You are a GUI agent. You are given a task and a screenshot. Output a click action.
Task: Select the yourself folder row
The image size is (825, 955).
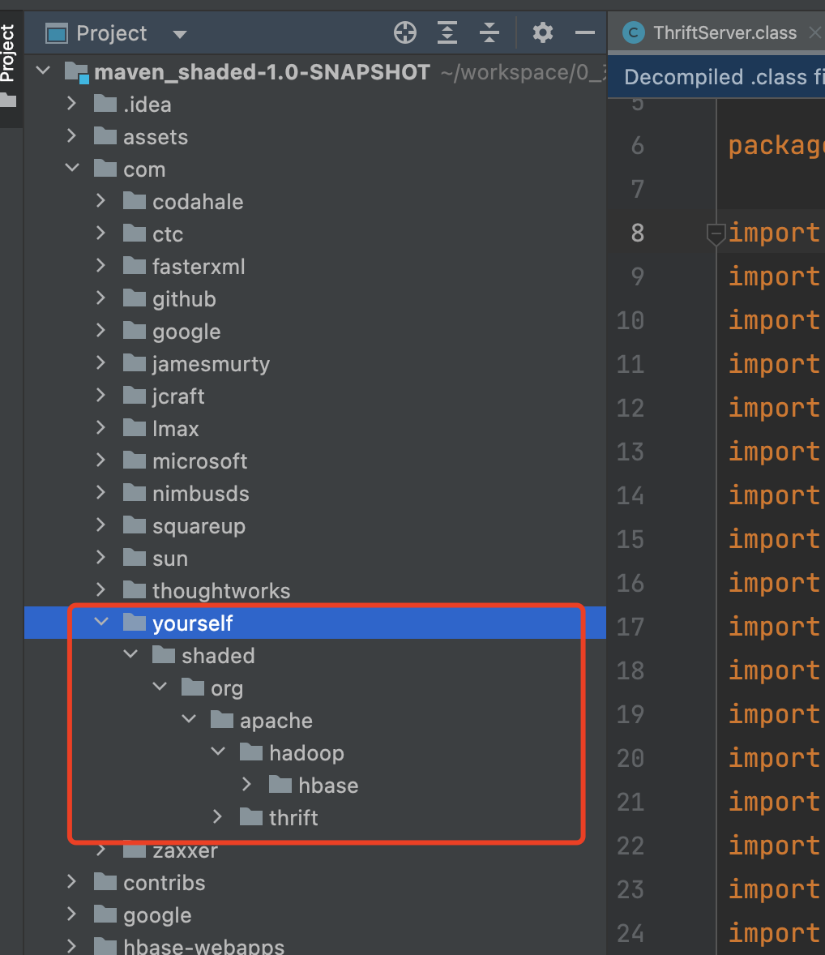point(314,623)
